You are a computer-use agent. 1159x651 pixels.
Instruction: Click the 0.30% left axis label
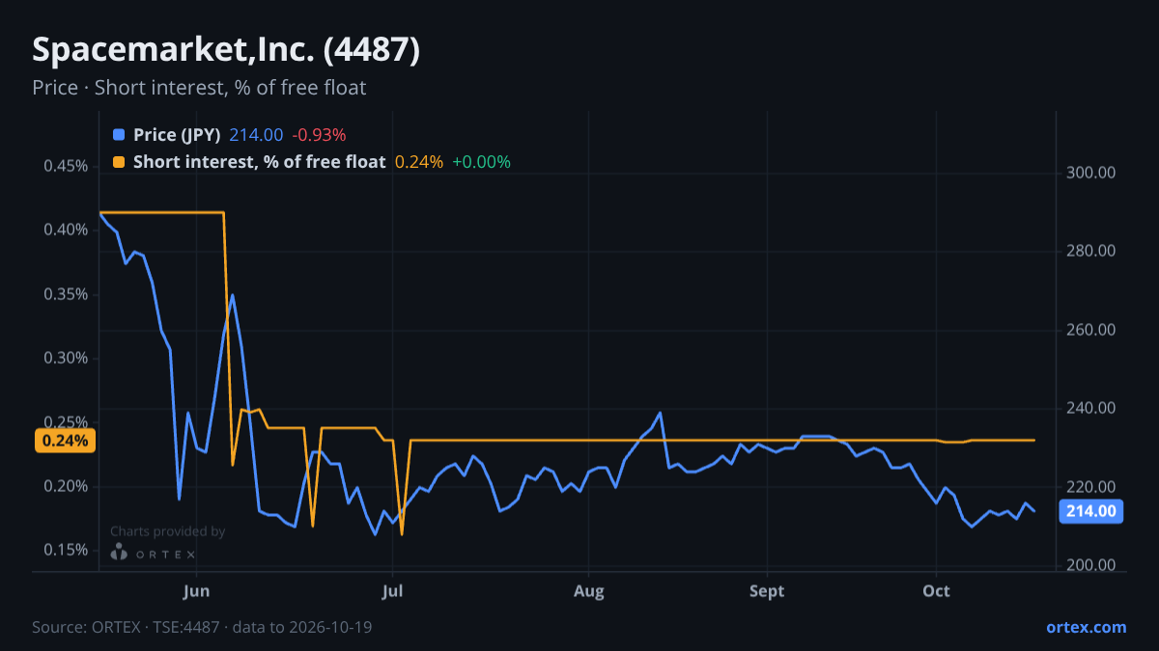[x=66, y=358]
